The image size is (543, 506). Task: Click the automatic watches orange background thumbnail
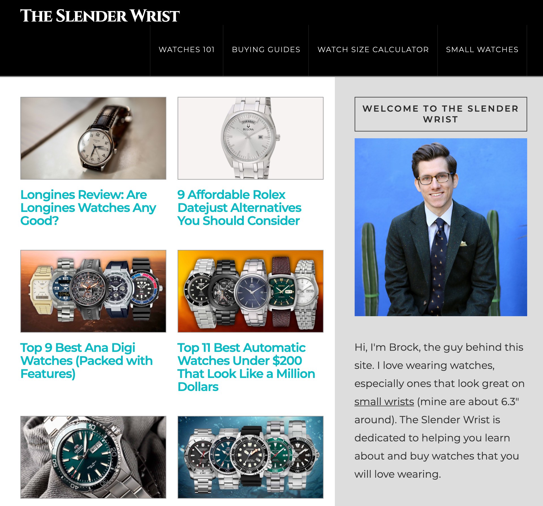click(251, 291)
